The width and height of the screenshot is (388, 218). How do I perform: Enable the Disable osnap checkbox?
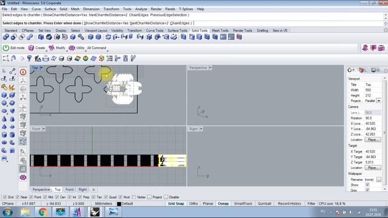click(166, 197)
